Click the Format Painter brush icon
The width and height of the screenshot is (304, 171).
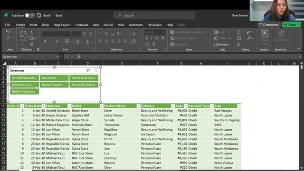point(31,44)
